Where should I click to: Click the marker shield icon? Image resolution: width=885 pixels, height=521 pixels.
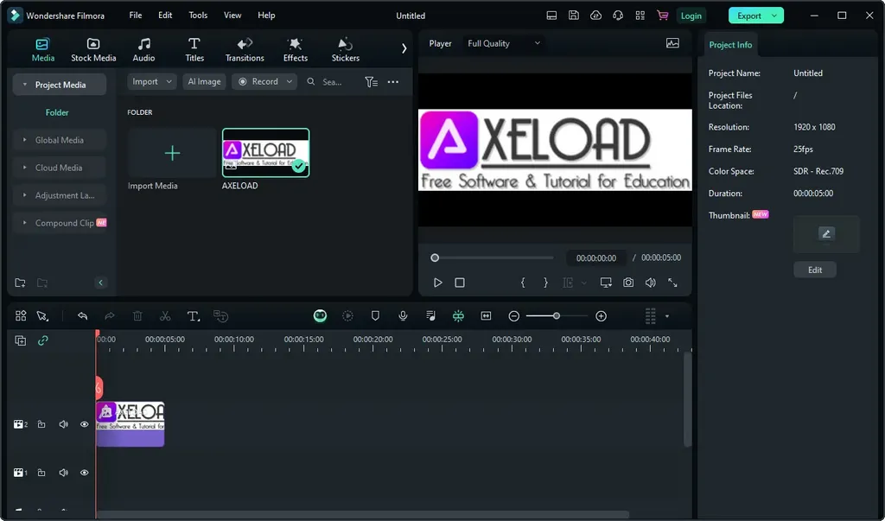(x=375, y=316)
